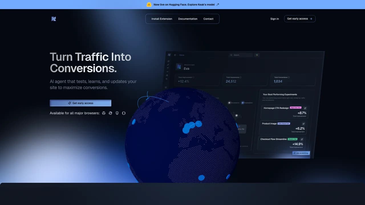This screenshot has height=205, width=365.
Task: Click the 24,512 total impressions value
Action: tap(231, 81)
